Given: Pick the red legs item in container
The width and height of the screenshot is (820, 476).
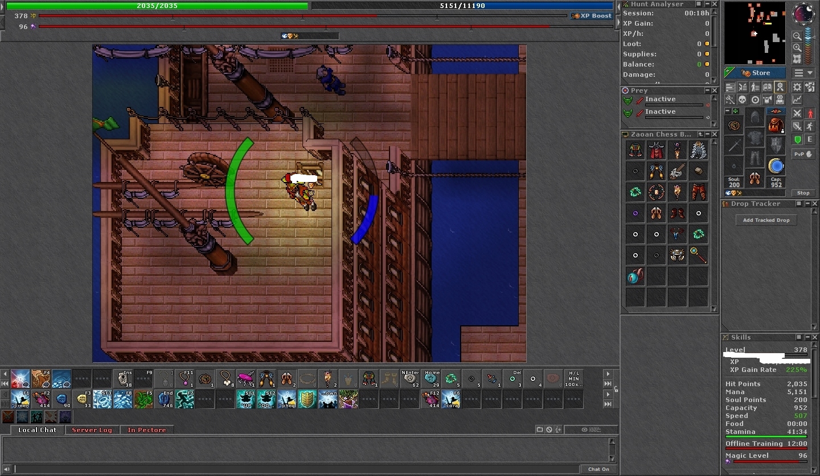Looking at the screenshot, I should pos(699,192).
